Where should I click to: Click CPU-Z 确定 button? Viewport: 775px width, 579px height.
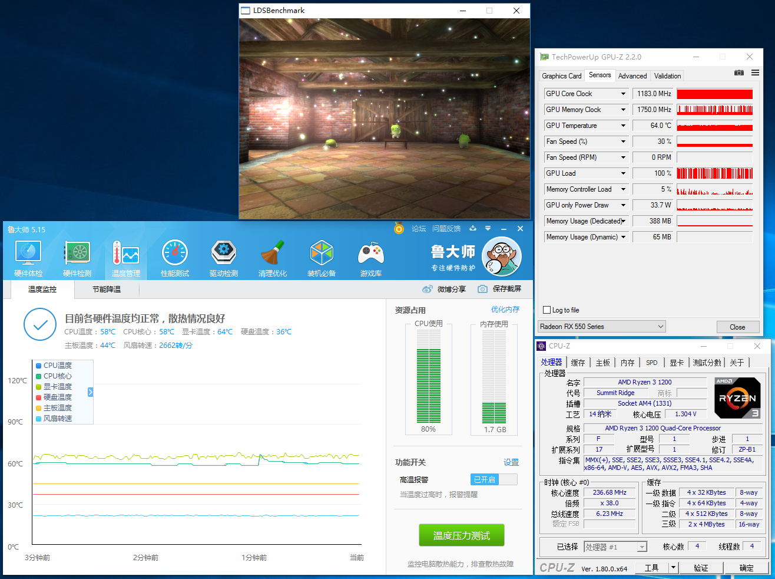[x=746, y=568]
